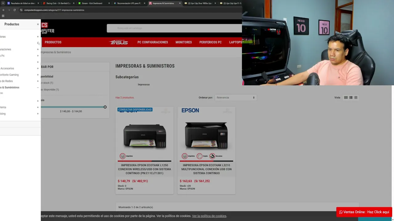Screen dimensions: 394x221
Task: Open 'Ver la política de cookies' link
Action: coord(209,216)
